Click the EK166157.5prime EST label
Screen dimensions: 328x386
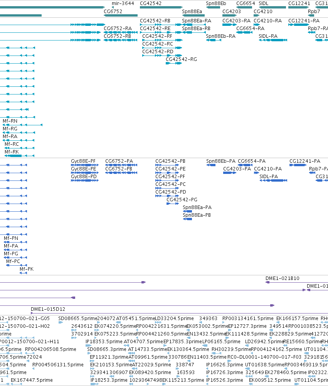click(x=297, y=318)
